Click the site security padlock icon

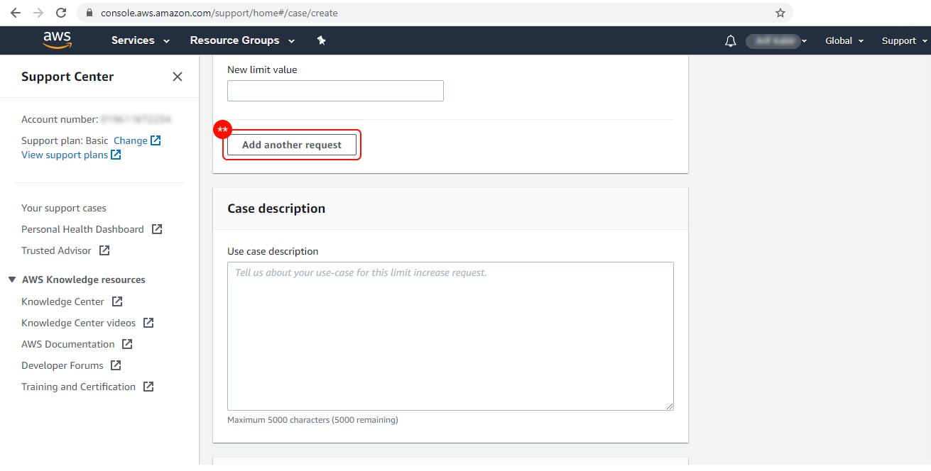click(x=89, y=13)
